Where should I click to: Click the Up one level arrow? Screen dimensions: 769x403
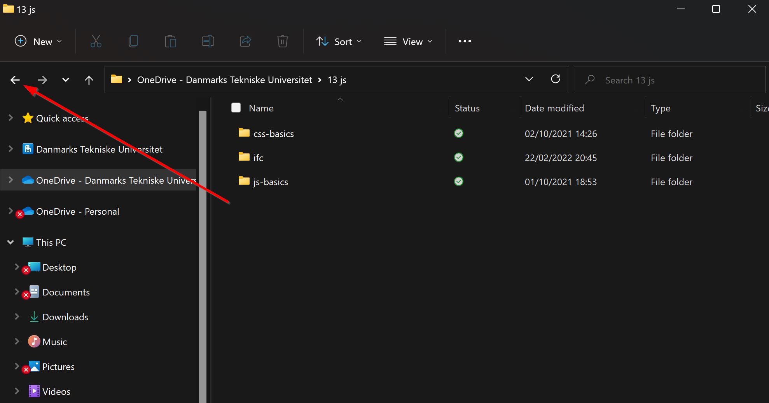click(89, 80)
